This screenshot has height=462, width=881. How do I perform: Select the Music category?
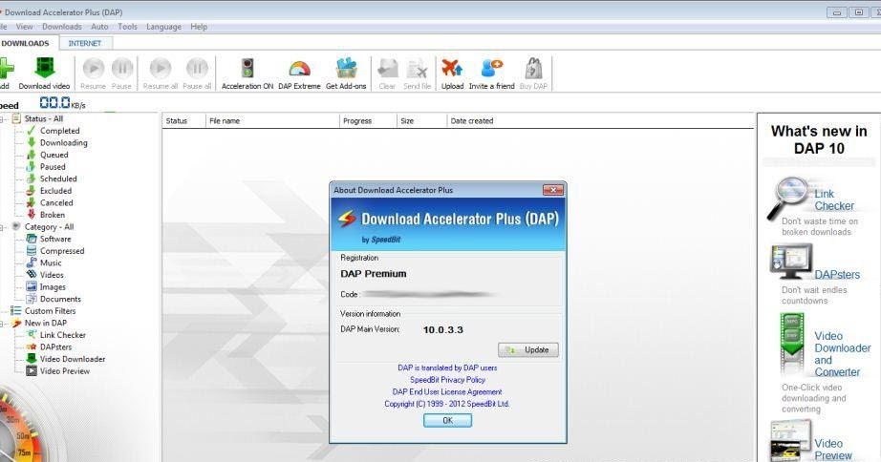point(51,262)
